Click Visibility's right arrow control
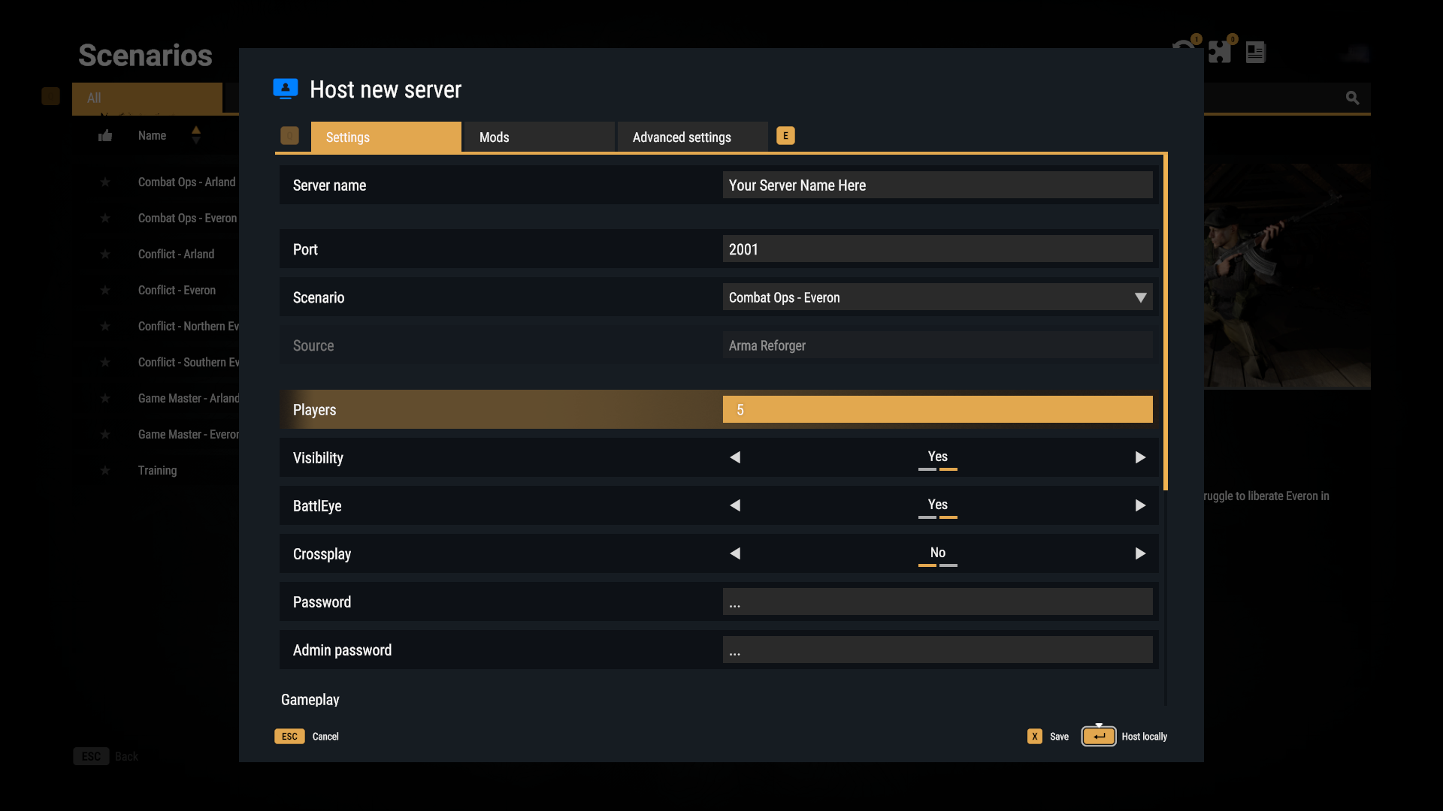1443x811 pixels. click(1140, 457)
